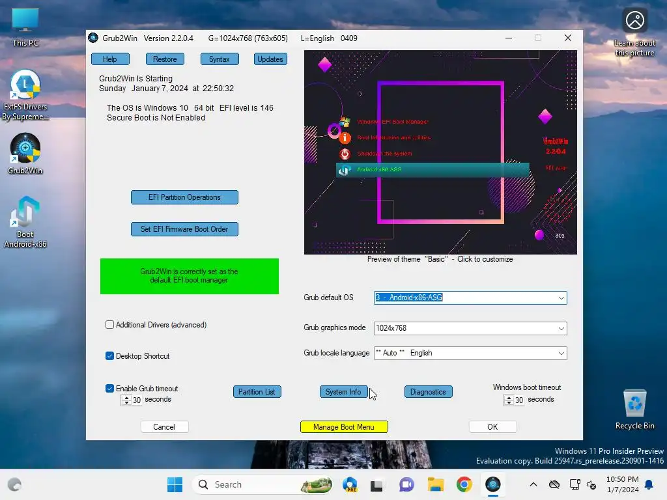
Task: Open the Syntax button
Action: pyautogui.click(x=220, y=59)
